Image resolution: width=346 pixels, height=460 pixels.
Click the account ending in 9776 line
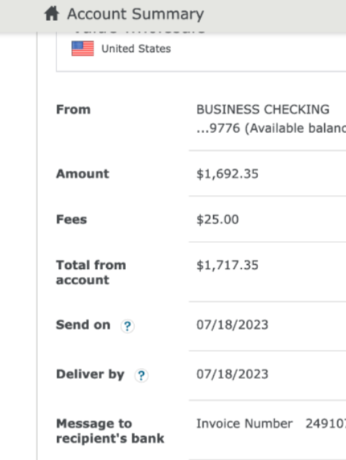[x=271, y=128]
